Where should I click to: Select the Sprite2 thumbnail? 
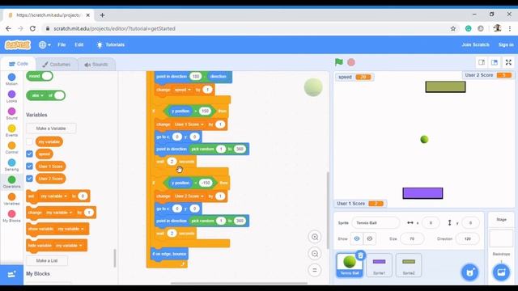click(409, 265)
